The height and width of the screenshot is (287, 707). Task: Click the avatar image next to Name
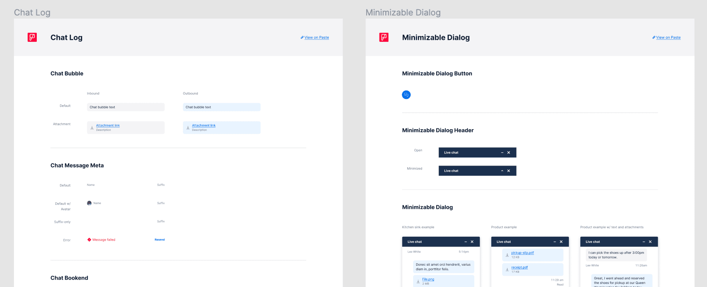click(x=89, y=203)
